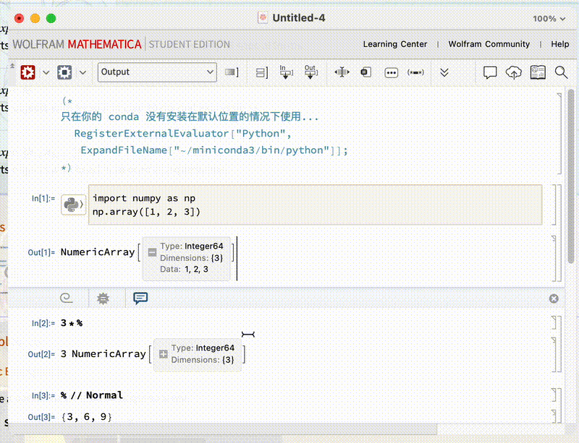The width and height of the screenshot is (579, 443).
Task: Click the gear icon in suggestions bar
Action: tap(103, 298)
